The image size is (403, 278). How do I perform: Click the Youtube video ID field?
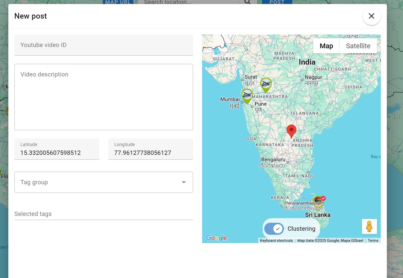104,45
